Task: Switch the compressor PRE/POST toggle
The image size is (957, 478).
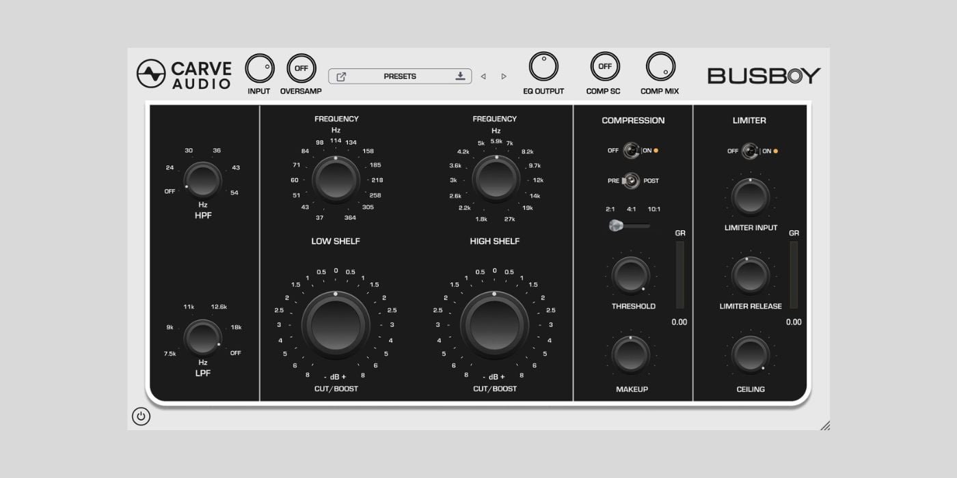Action: [x=632, y=181]
